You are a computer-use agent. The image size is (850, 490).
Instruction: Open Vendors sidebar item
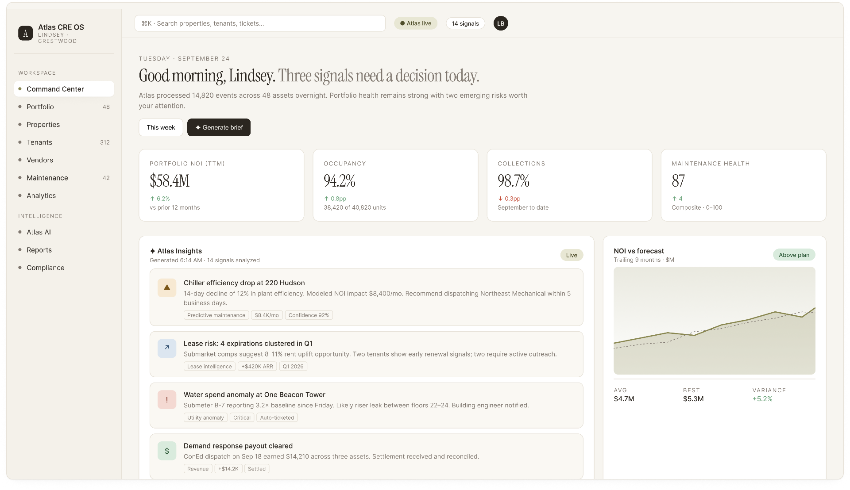[64, 160]
